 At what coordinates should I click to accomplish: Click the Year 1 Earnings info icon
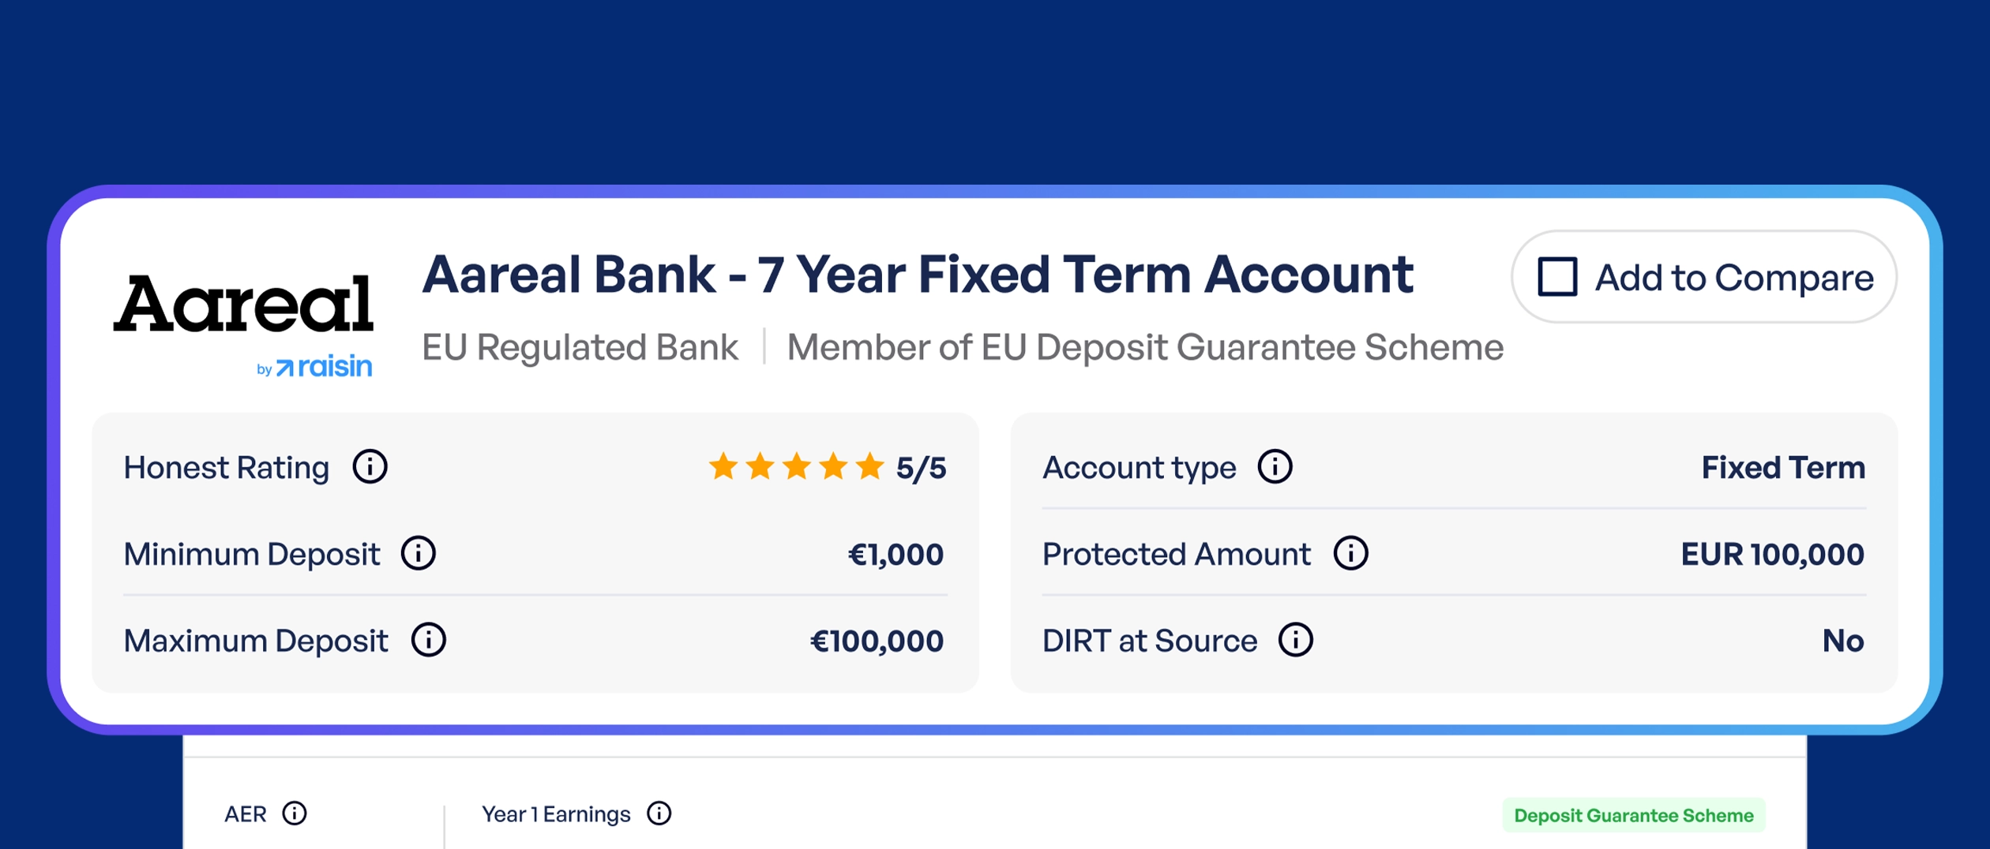click(659, 813)
